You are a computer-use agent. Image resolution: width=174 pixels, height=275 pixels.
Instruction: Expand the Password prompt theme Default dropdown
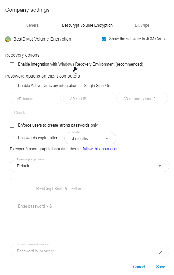89,166
